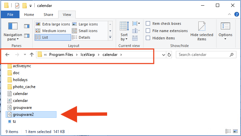
Task: Select Details layout option
Action: 81,37
